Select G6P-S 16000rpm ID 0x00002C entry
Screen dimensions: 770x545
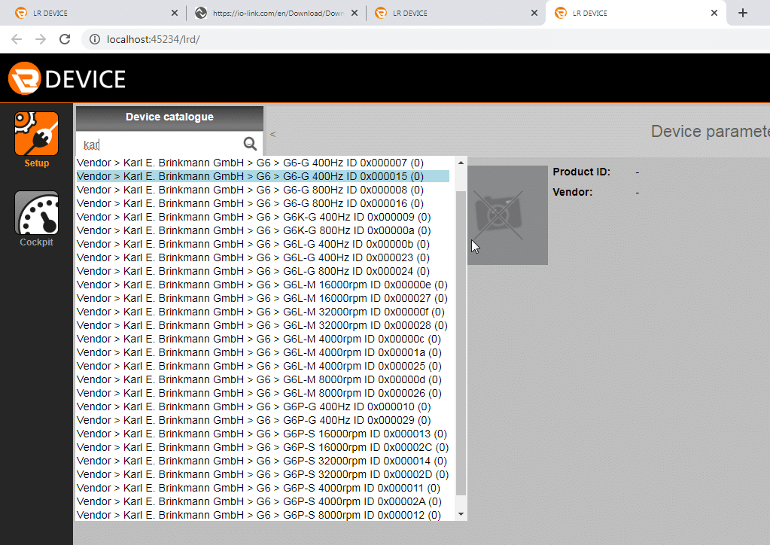tap(263, 447)
